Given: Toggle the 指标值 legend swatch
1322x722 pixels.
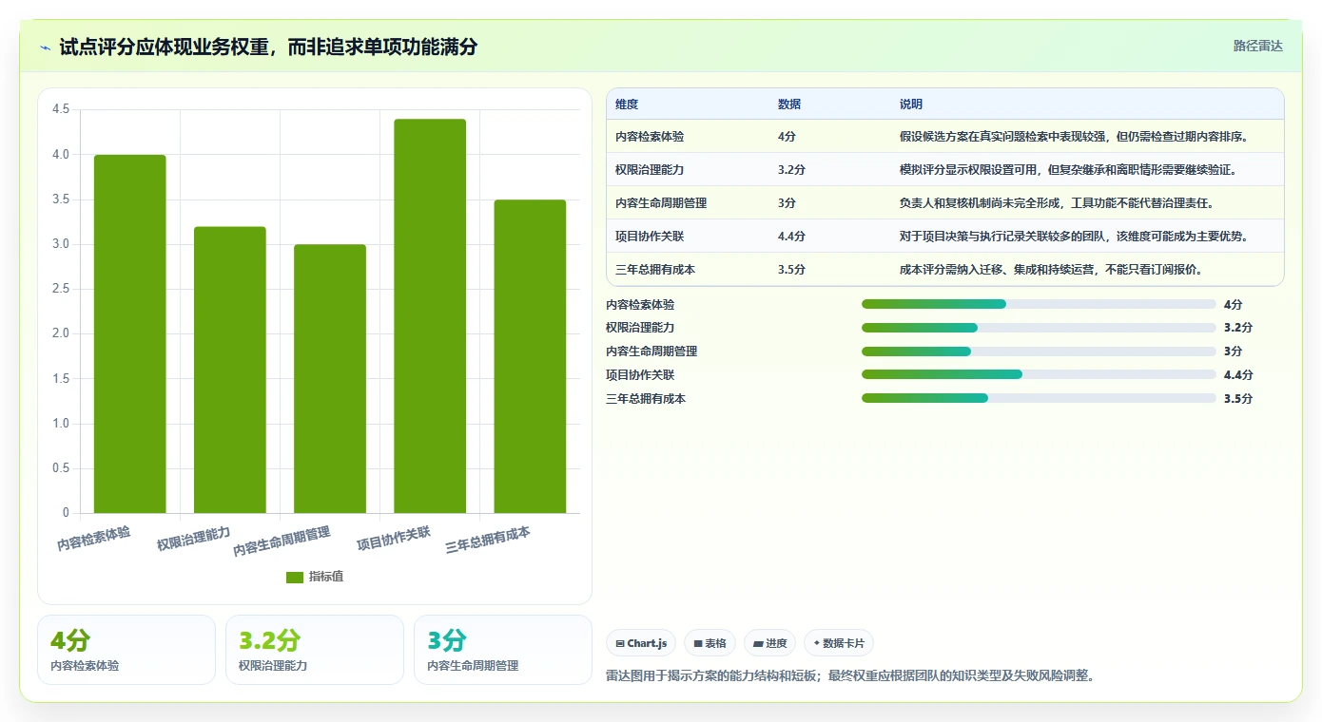Looking at the screenshot, I should tap(295, 577).
